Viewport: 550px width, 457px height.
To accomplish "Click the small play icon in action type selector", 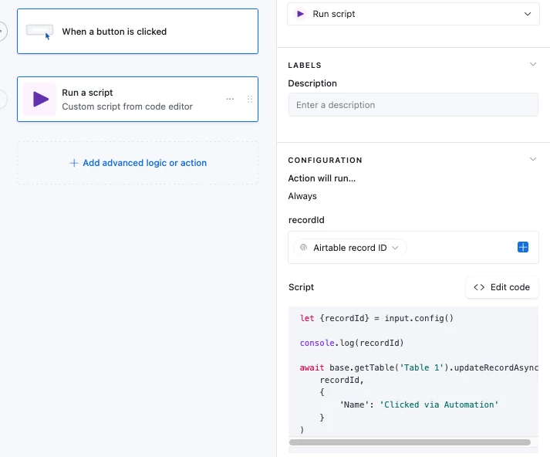I will point(302,14).
